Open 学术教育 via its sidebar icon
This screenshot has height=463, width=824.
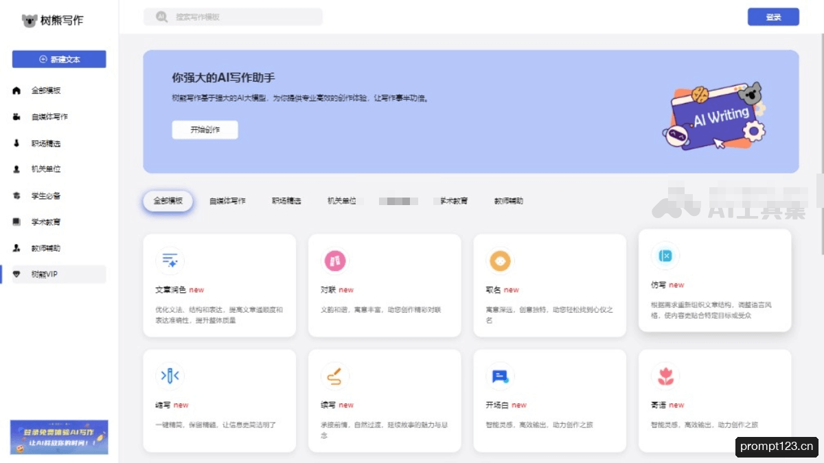(x=17, y=222)
